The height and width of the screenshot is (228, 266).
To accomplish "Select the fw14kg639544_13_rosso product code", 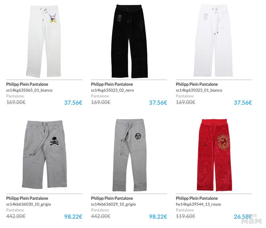I will 198,204.
